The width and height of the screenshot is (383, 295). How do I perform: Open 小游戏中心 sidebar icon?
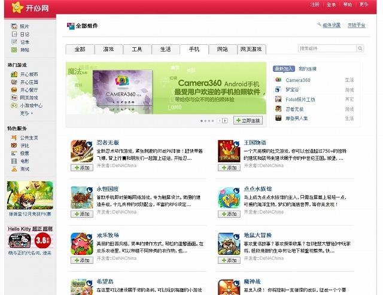pos(14,105)
